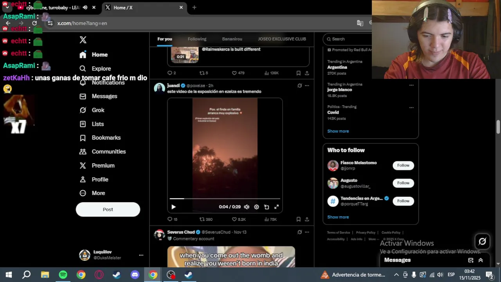Open video settings gear
This screenshot has width=501, height=282.
[256, 207]
